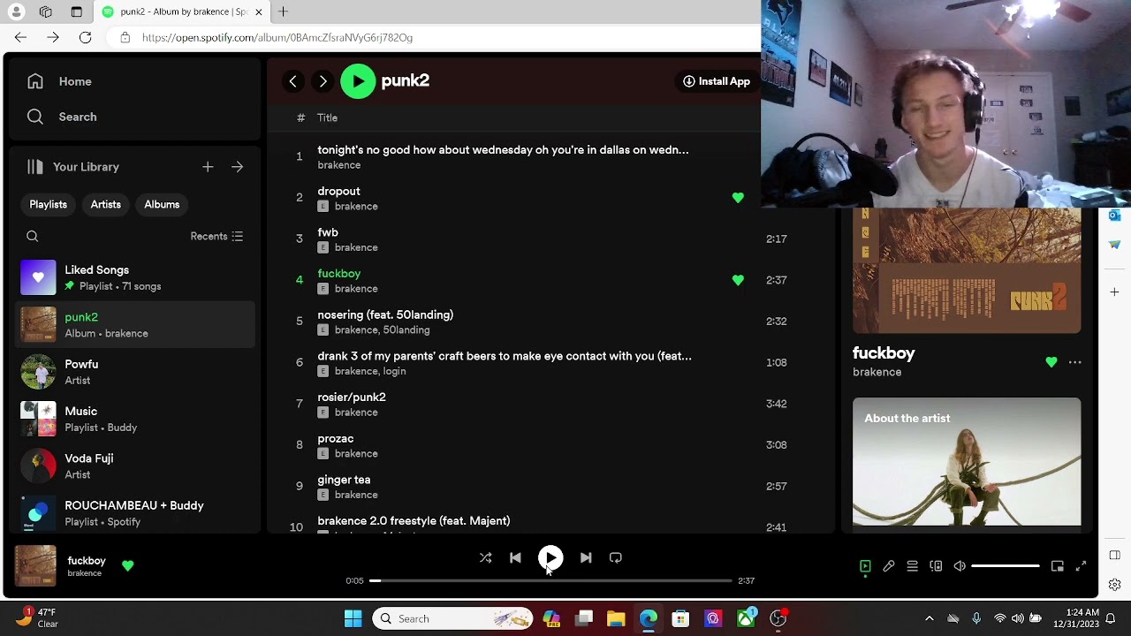Click main play button in player bar
The height and width of the screenshot is (636, 1131).
[550, 558]
